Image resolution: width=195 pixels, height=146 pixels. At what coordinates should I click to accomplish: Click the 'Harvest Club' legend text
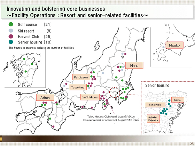coord(29,36)
